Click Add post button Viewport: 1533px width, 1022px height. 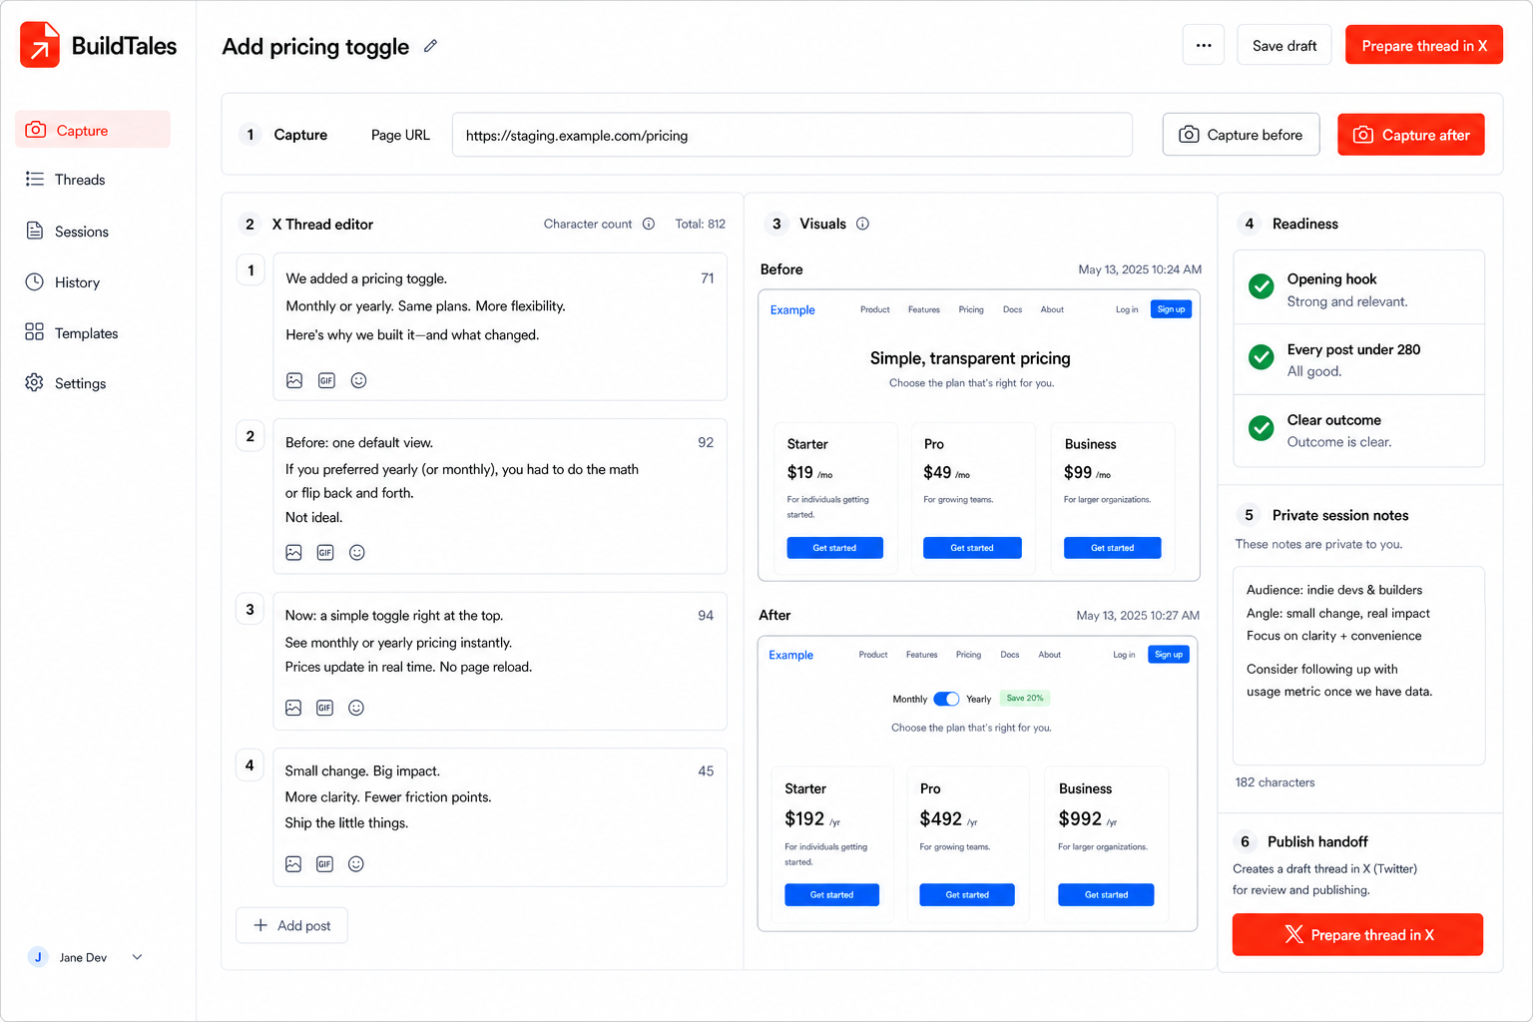[291, 925]
